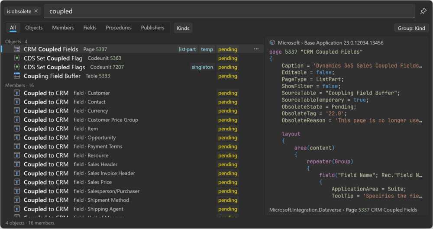The height and width of the screenshot is (229, 433).
Task: Open Microsoft publisher in preview breadcrumb
Action: coord(288,43)
